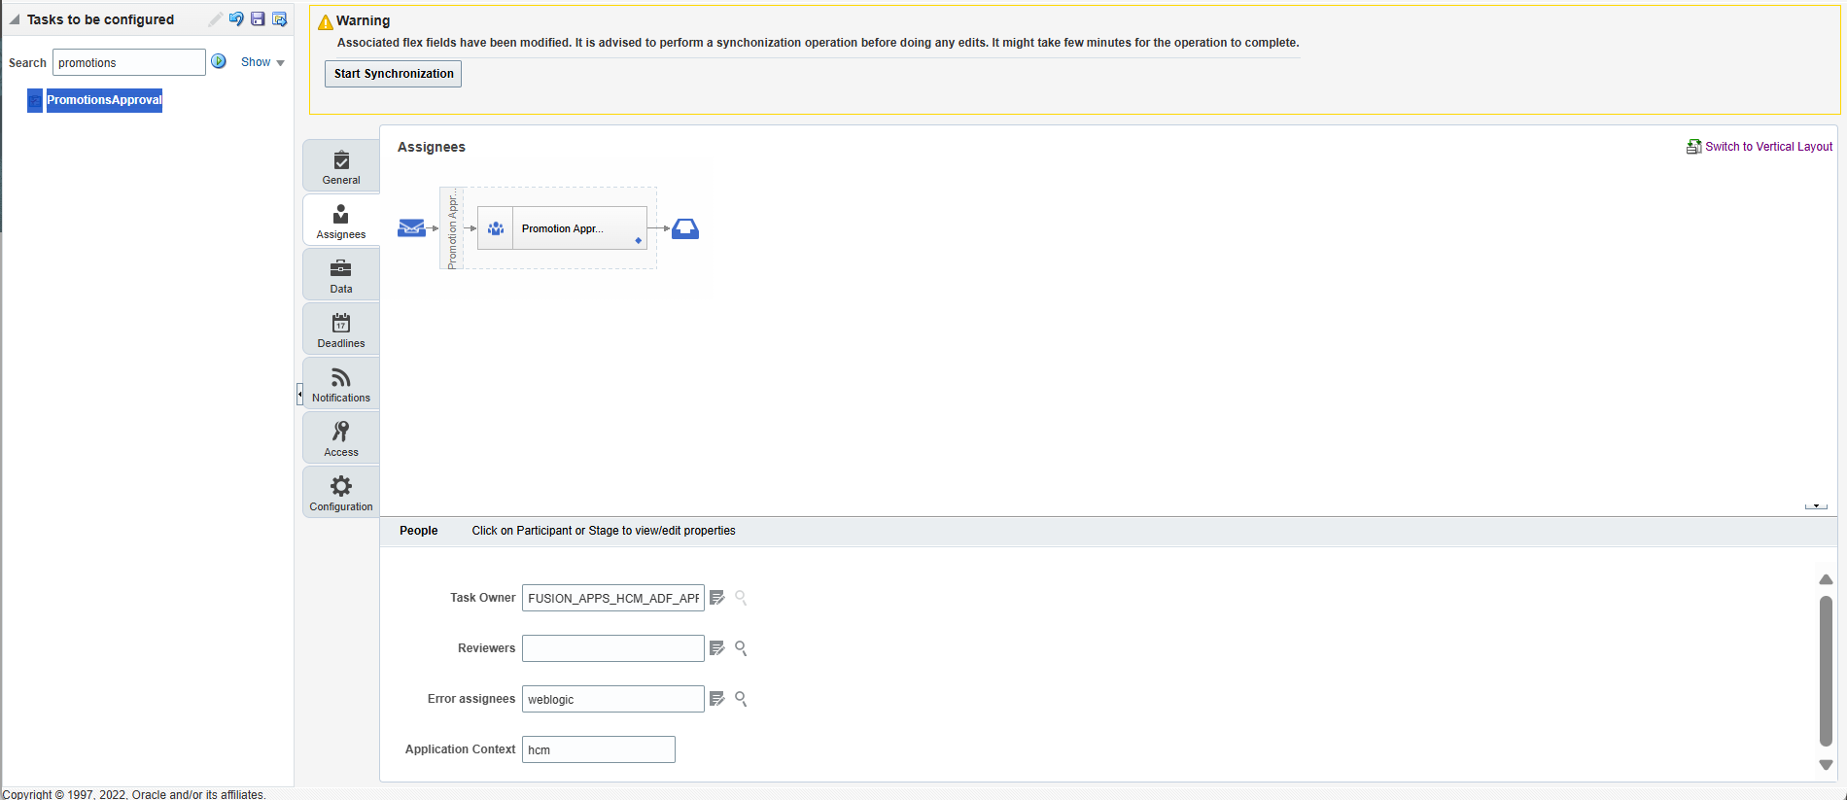This screenshot has width=1847, height=800.
Task: Click the Switch to Vertical Layout link
Action: [1768, 147]
